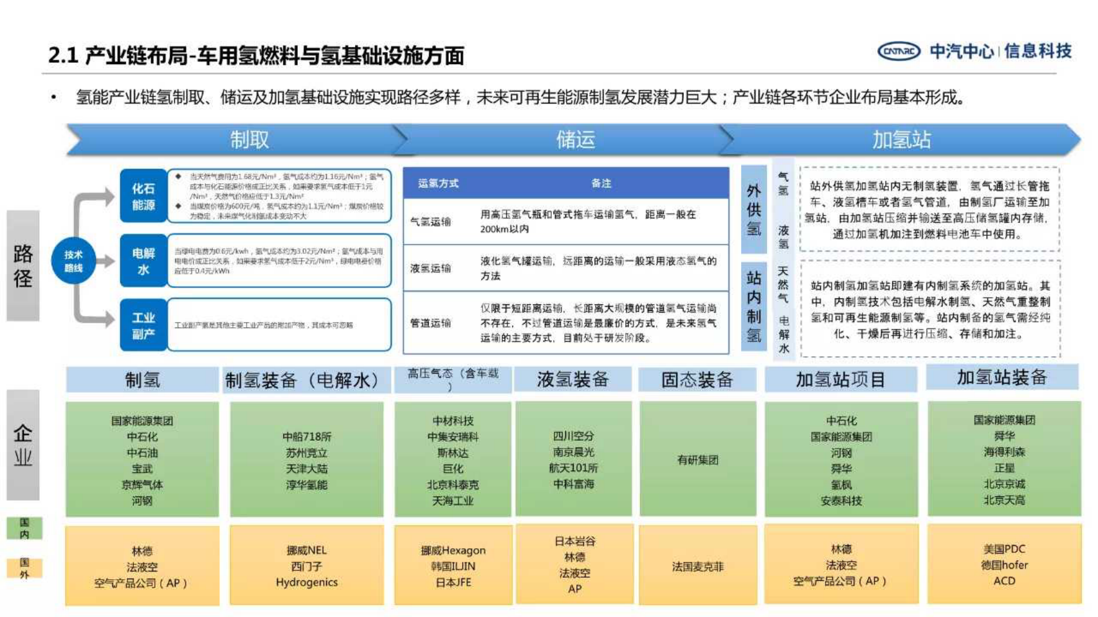Click the 运氢方式 table header
The height and width of the screenshot is (617, 1098).
click(438, 183)
